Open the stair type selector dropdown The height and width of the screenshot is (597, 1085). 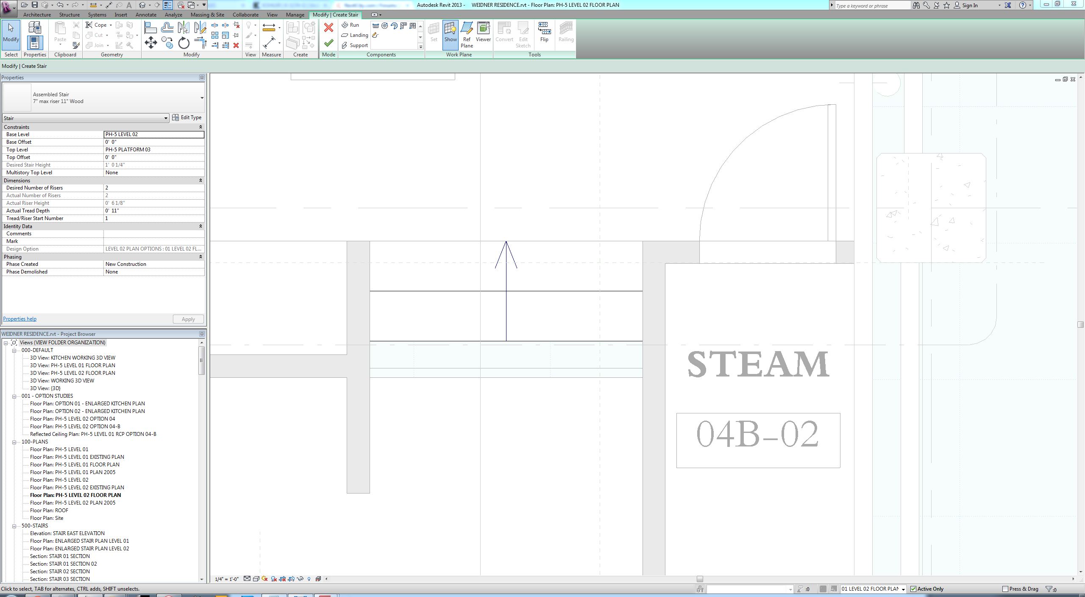pyautogui.click(x=202, y=98)
